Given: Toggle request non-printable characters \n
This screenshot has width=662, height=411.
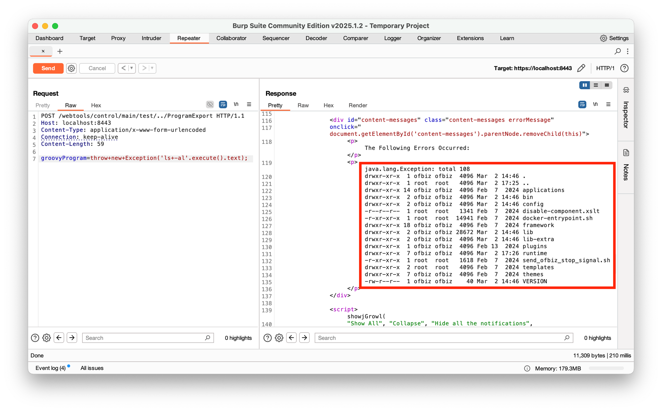Looking at the screenshot, I should pos(236,104).
